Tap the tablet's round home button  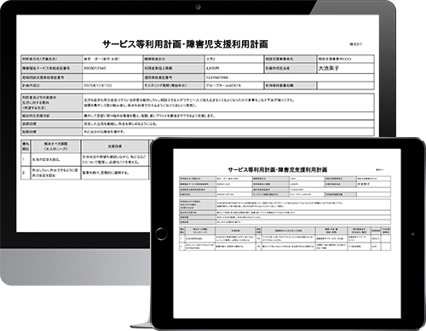coord(161,234)
